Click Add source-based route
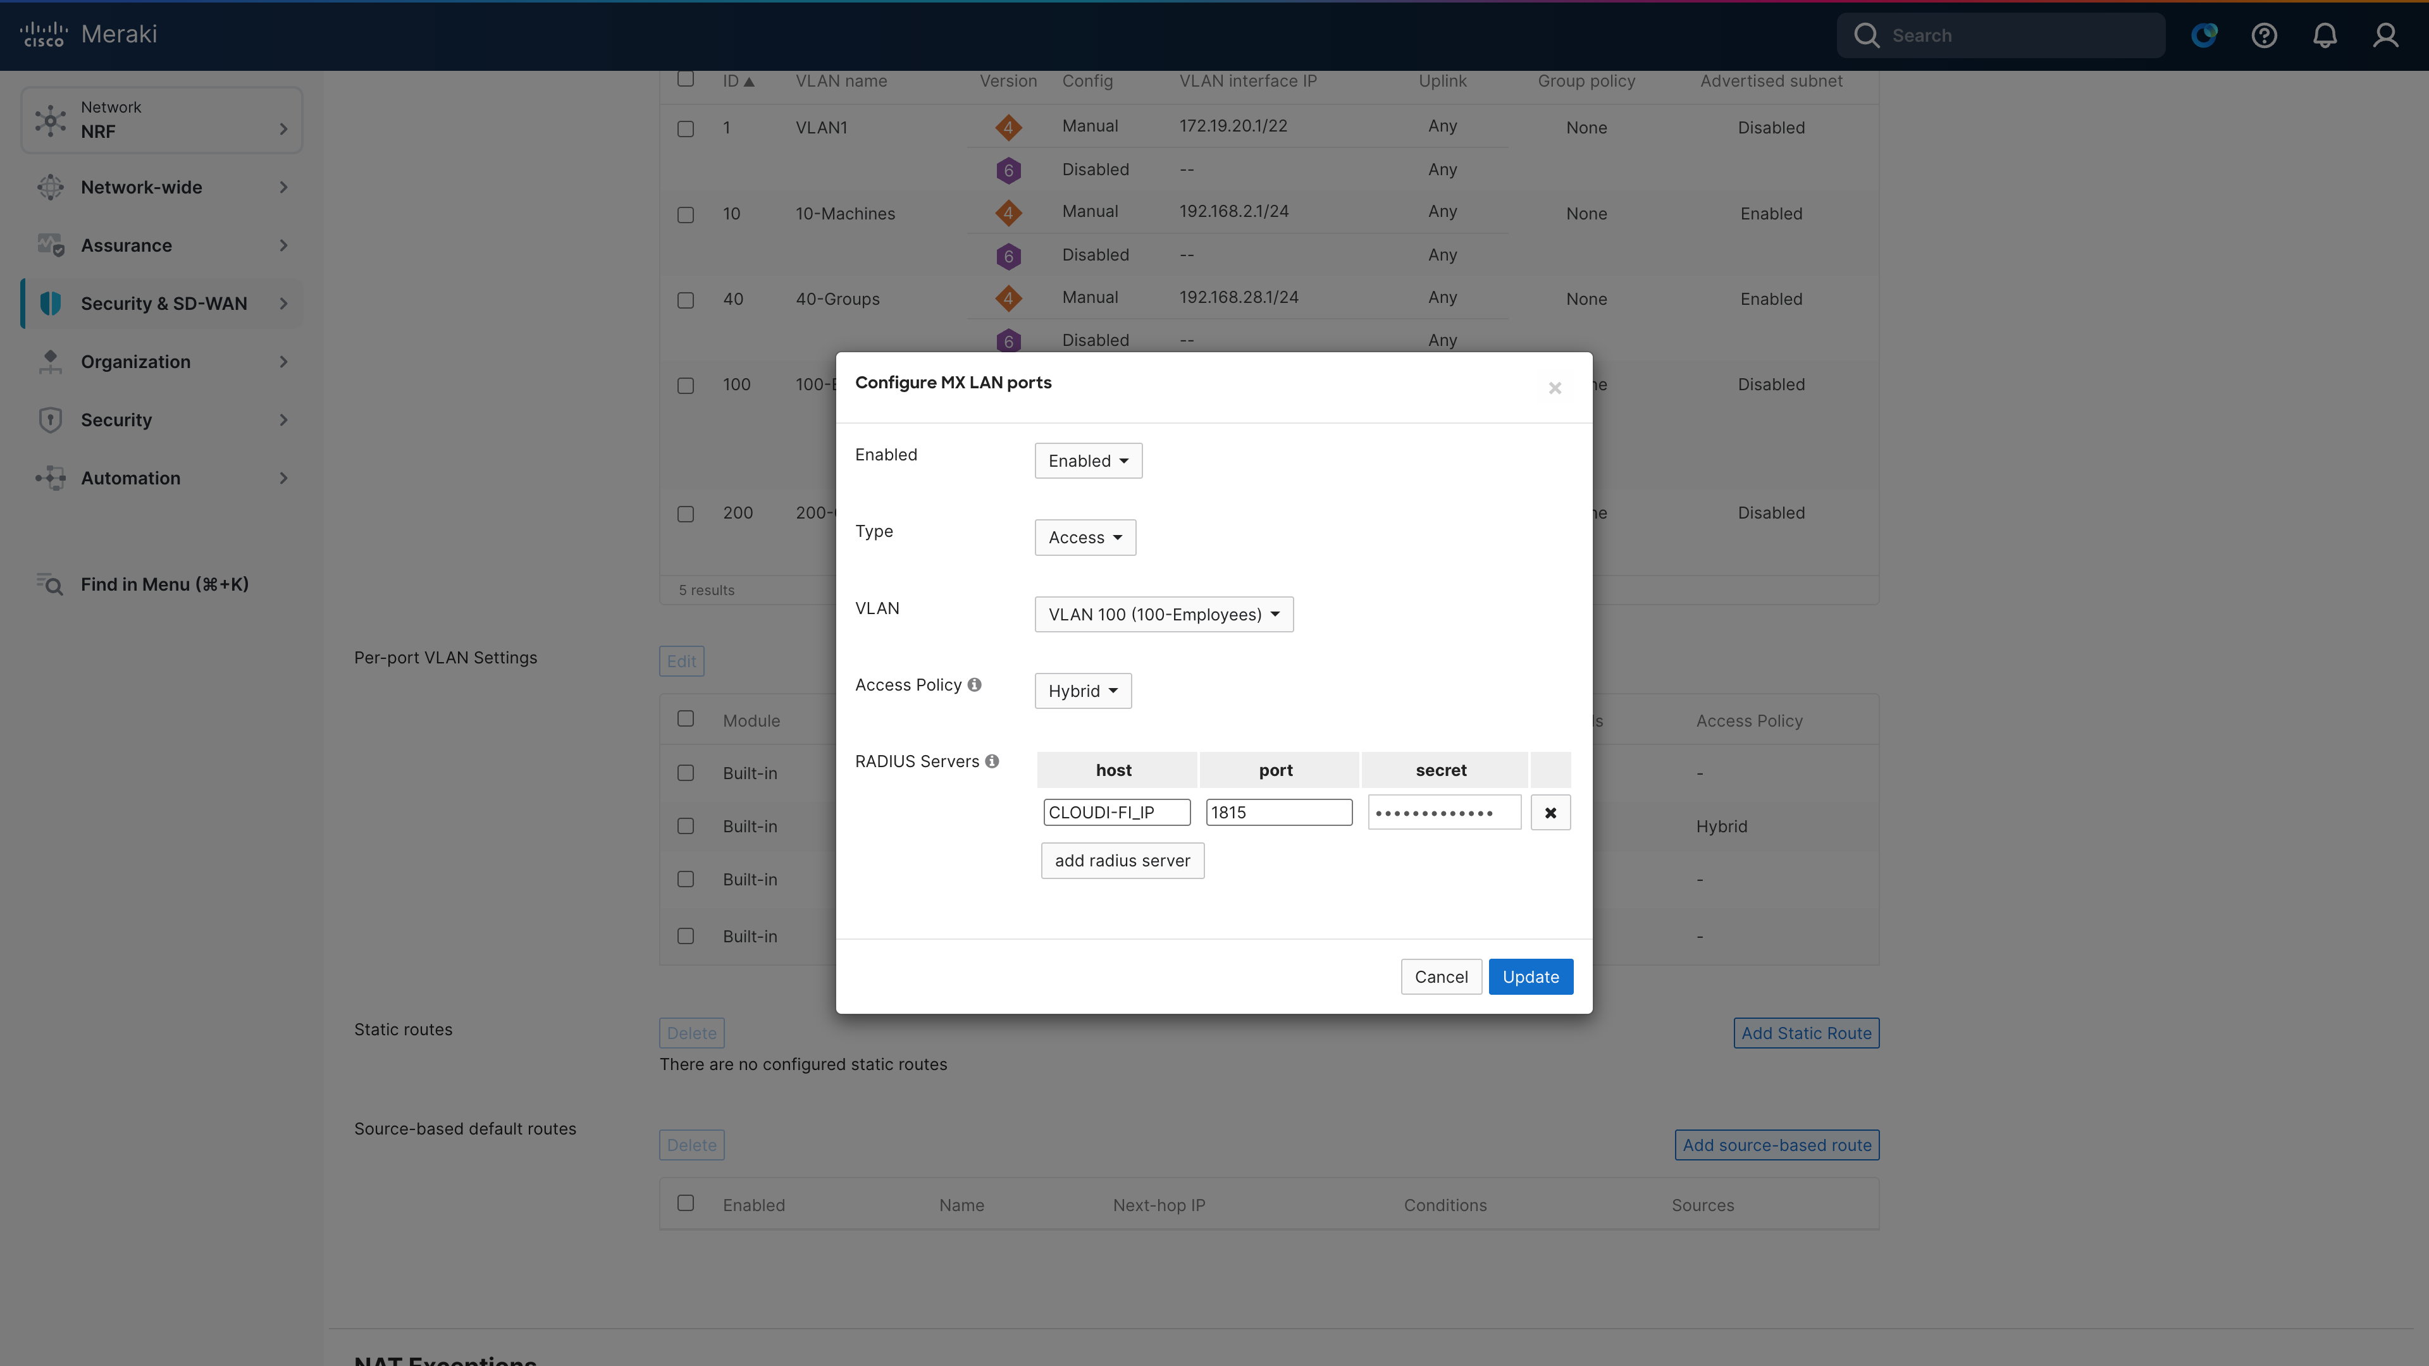The height and width of the screenshot is (1366, 2429). click(1776, 1145)
